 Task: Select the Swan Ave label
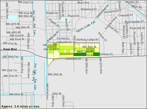(x=83, y=3)
